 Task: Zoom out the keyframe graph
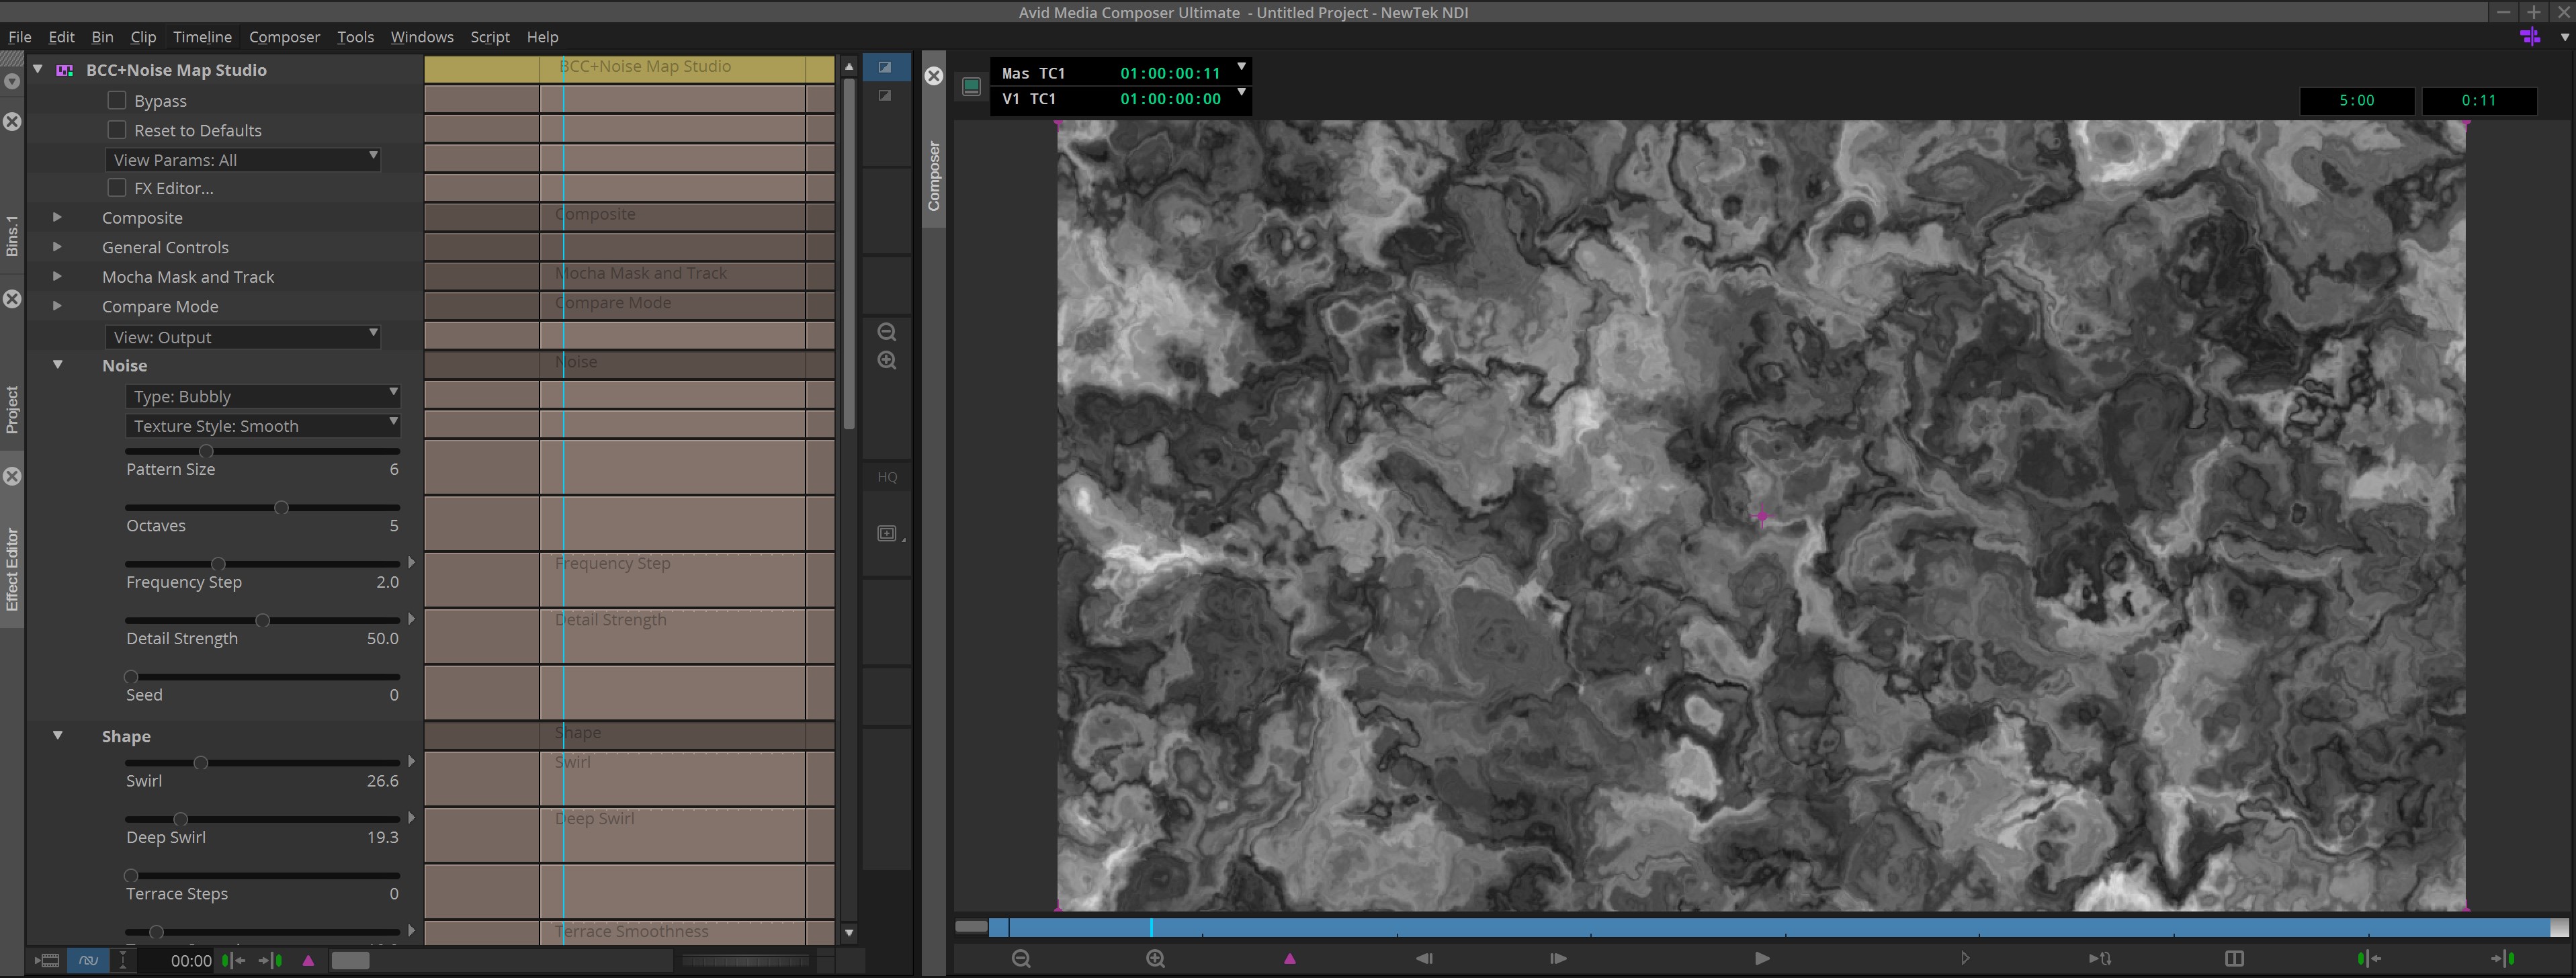tap(886, 332)
